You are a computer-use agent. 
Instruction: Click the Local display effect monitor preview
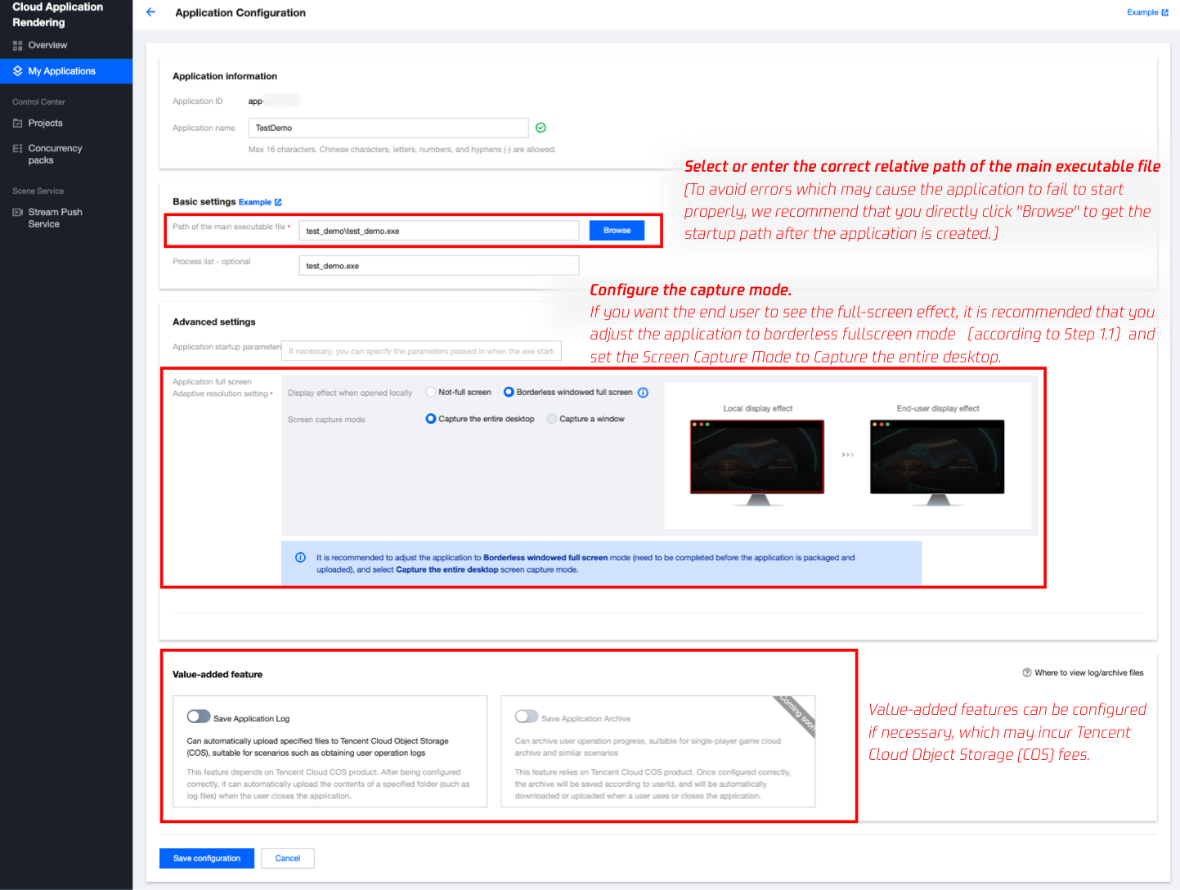click(757, 462)
